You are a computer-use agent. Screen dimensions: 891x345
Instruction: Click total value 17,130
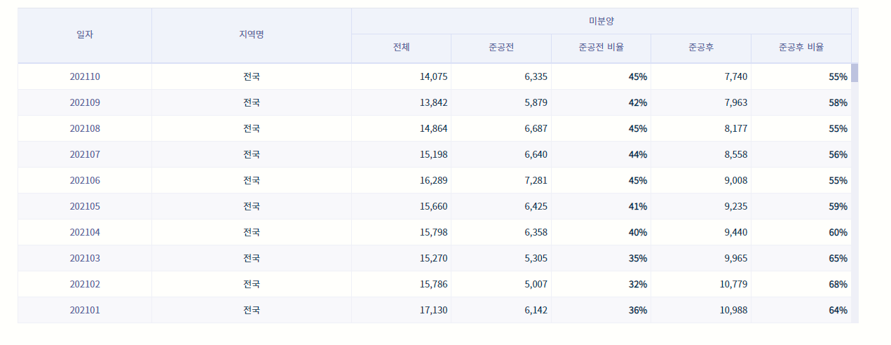coord(433,310)
